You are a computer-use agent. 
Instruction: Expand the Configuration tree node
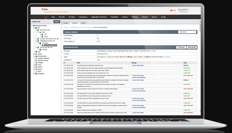point(34,73)
